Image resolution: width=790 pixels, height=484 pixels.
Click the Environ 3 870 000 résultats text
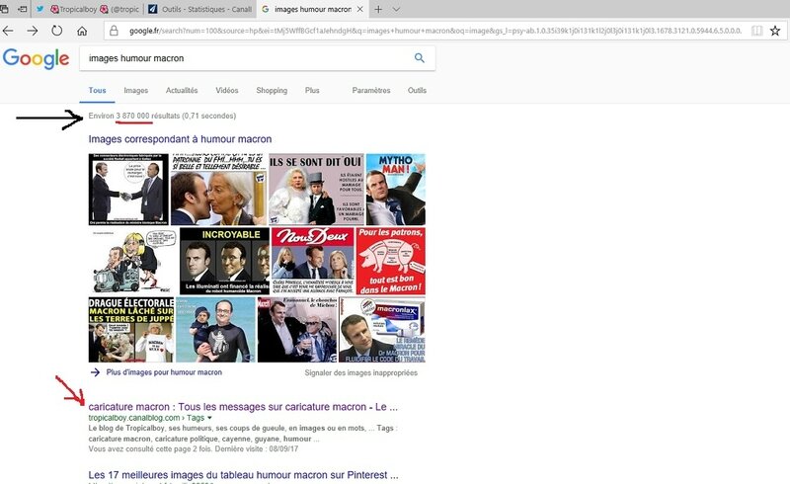point(162,116)
